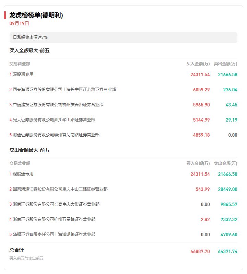Click the total buy amount 46887.70
Screen dimensions: 247x274
pos(200,251)
